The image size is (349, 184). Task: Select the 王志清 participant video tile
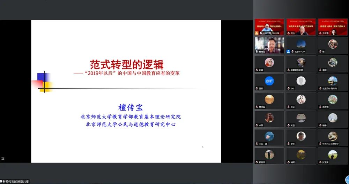tap(332, 27)
